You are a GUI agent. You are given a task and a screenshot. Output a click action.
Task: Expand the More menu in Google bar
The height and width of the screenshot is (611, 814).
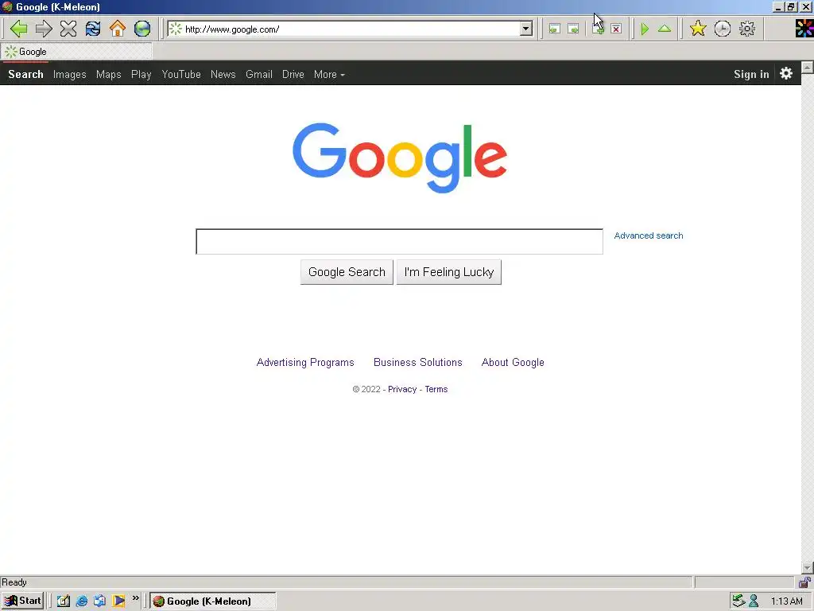329,74
